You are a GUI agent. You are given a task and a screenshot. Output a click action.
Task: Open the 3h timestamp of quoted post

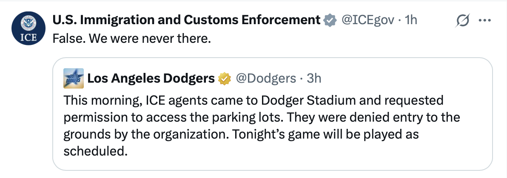click(313, 78)
